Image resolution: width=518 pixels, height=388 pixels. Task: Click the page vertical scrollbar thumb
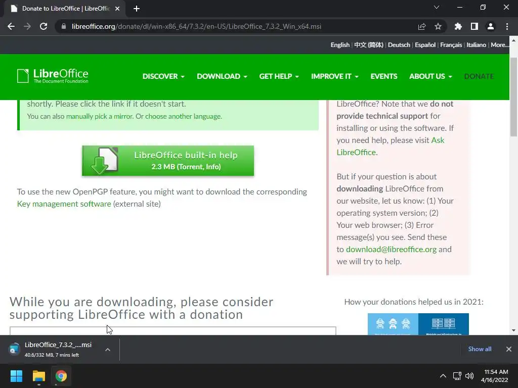[x=513, y=98]
